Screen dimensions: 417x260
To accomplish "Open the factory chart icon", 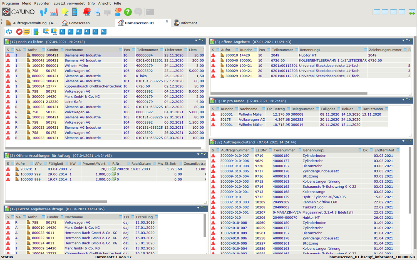I will [x=54, y=12].
